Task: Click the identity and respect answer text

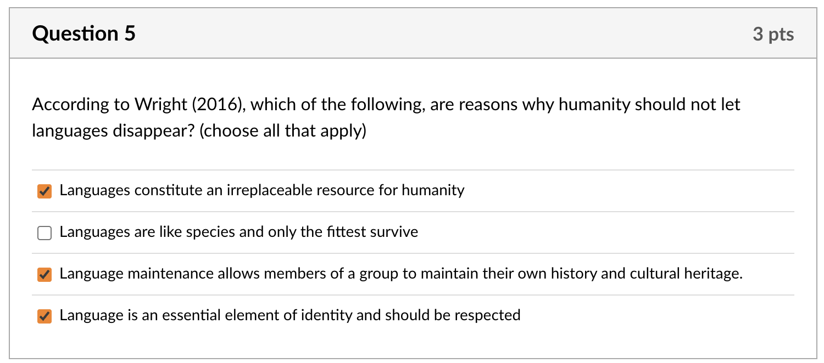Action: click(x=289, y=316)
